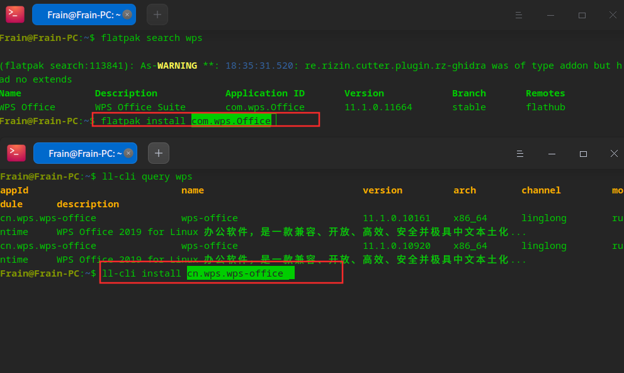Select the Frain@Frain-PC tab in the lower terminal
Screen dimensions: 624x373
point(85,153)
